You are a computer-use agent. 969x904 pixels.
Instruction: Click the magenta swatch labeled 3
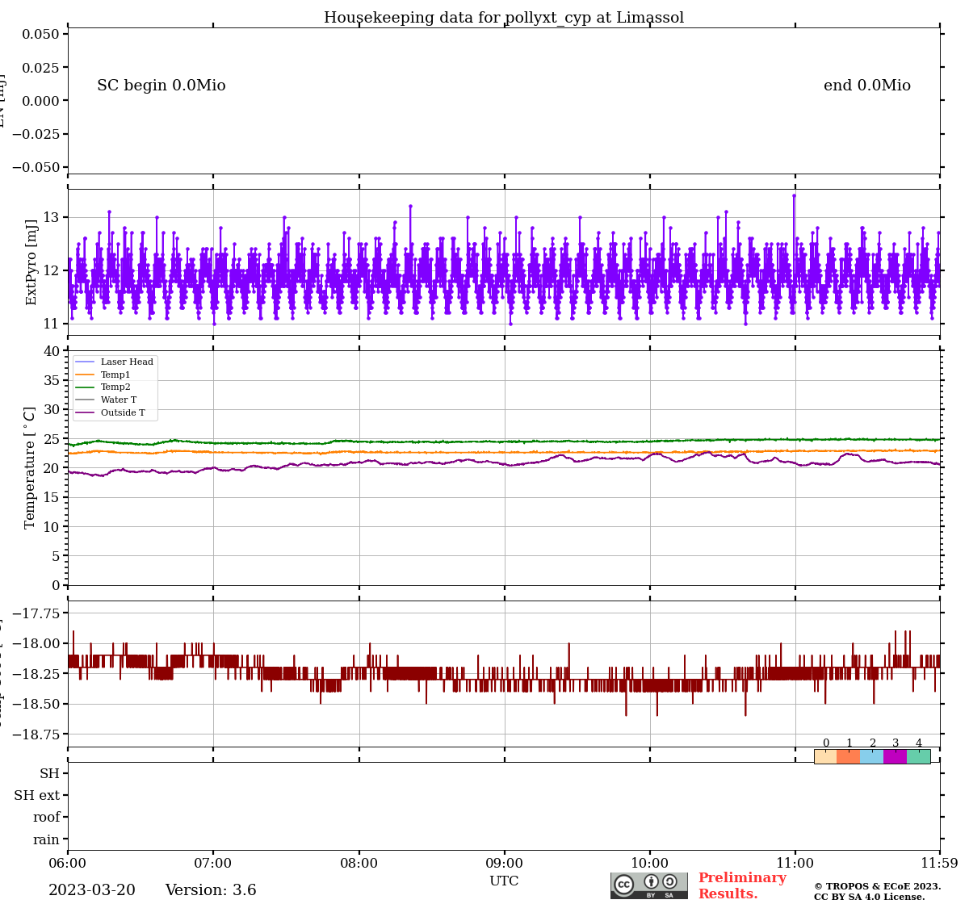click(x=895, y=756)
